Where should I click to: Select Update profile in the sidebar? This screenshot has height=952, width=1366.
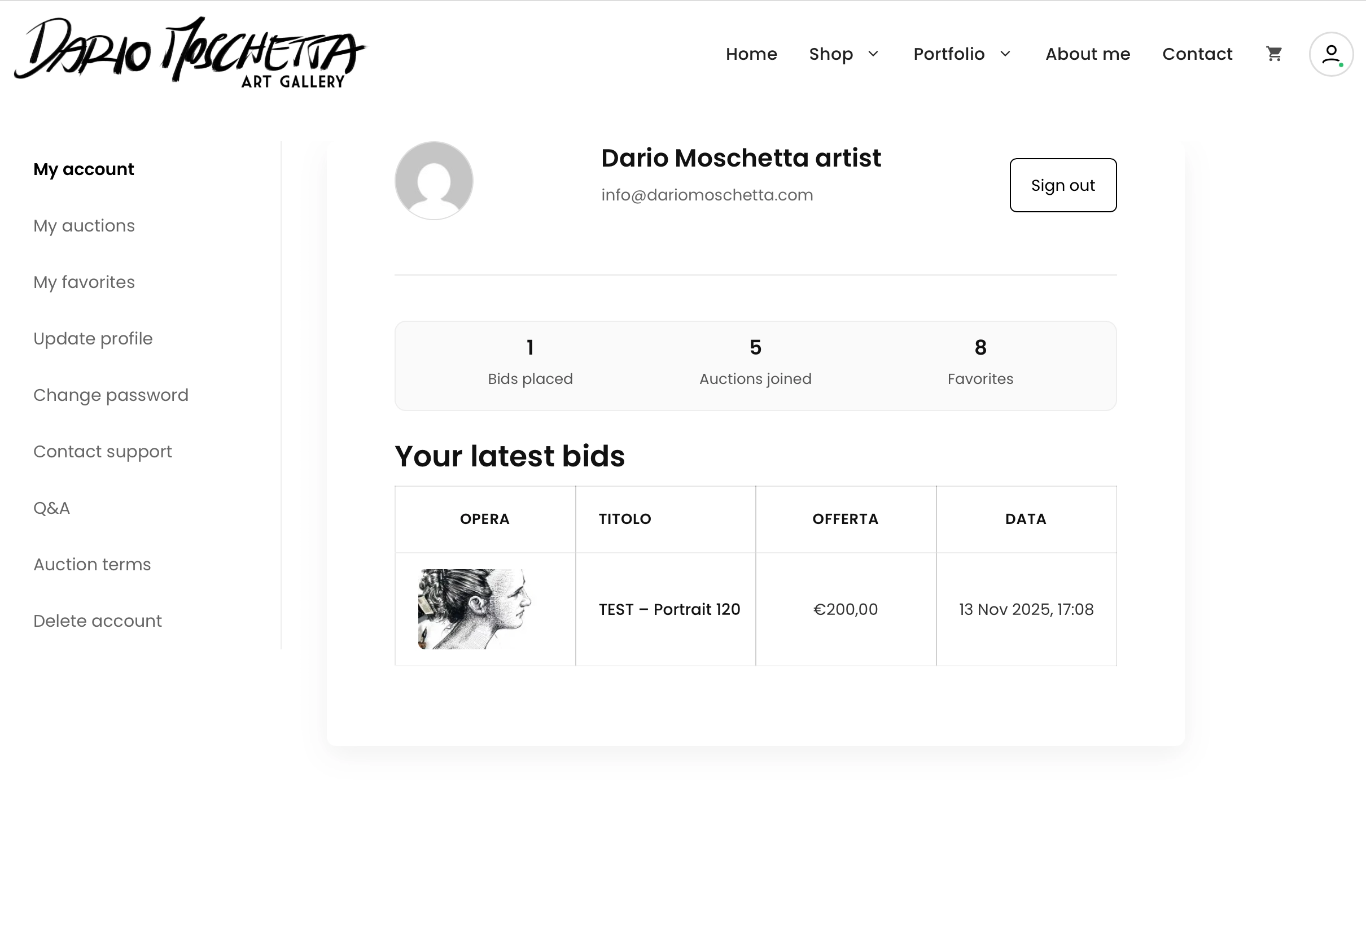pos(93,338)
